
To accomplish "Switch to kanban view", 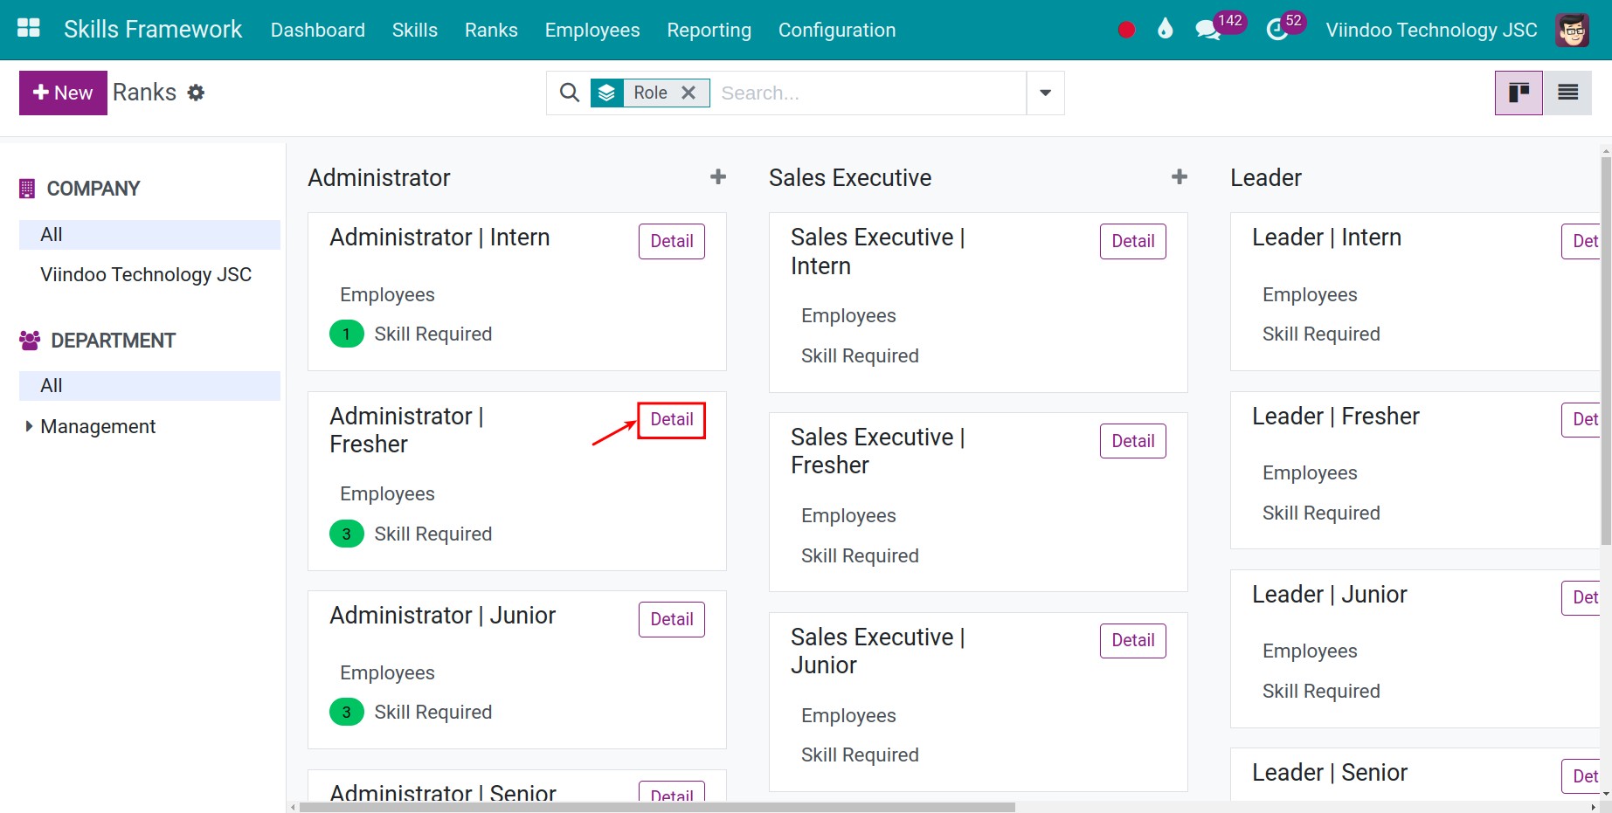I will [x=1519, y=93].
